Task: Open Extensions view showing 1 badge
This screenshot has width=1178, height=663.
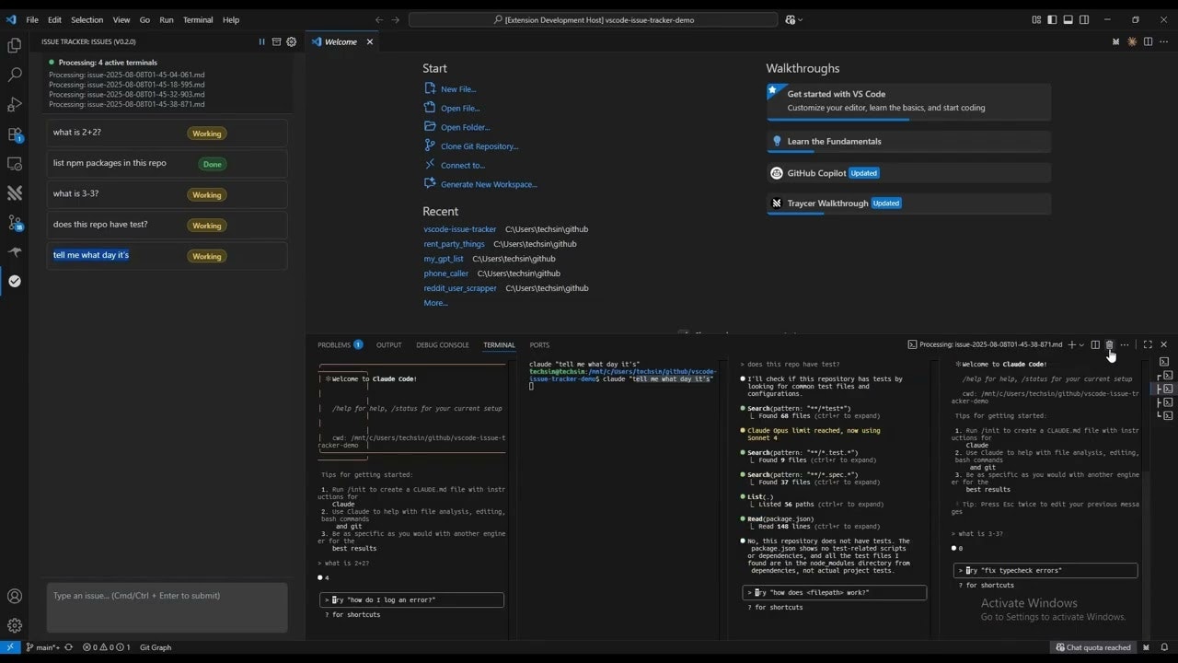Action: [14, 134]
